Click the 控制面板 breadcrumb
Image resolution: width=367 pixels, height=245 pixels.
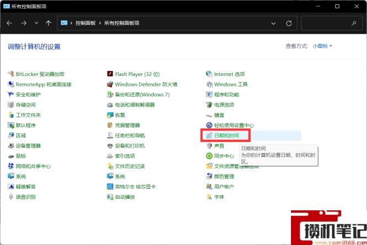tap(85, 23)
